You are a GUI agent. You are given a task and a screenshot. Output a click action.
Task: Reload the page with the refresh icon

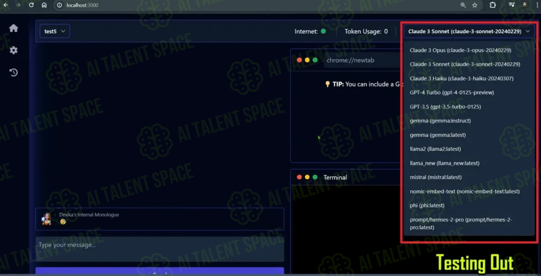point(31,5)
